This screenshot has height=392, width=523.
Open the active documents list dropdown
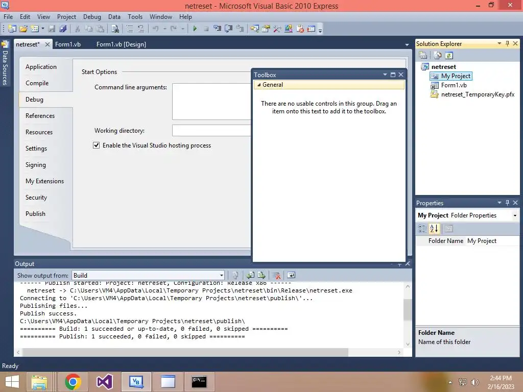pos(407,45)
